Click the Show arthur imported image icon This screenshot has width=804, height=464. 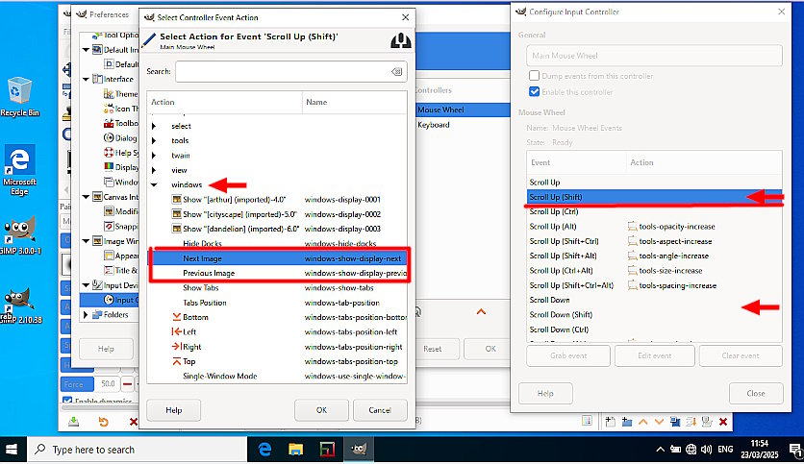click(176, 199)
